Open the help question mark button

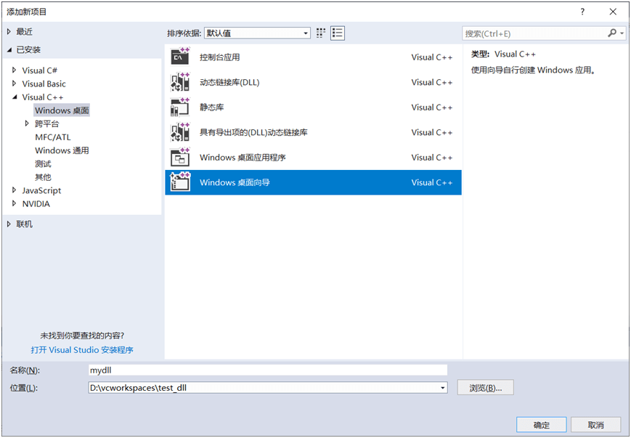pos(582,12)
